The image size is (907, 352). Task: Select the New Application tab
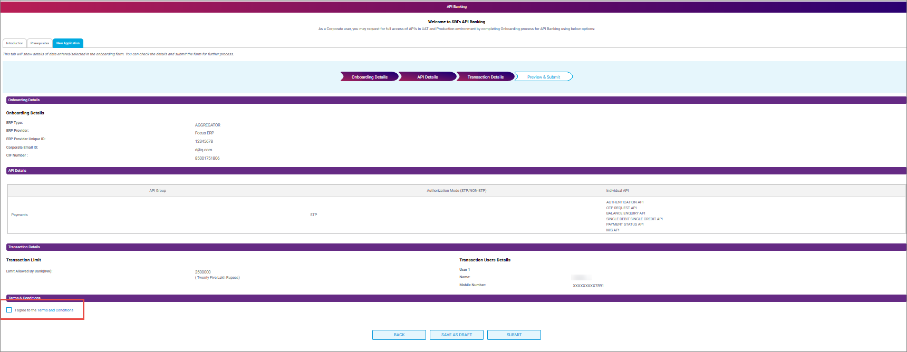click(x=68, y=43)
